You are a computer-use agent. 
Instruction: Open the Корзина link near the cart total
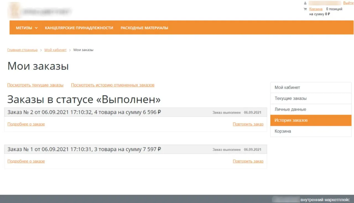tap(316, 9)
